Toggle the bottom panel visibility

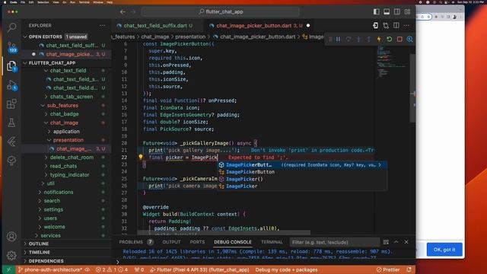(387, 12)
